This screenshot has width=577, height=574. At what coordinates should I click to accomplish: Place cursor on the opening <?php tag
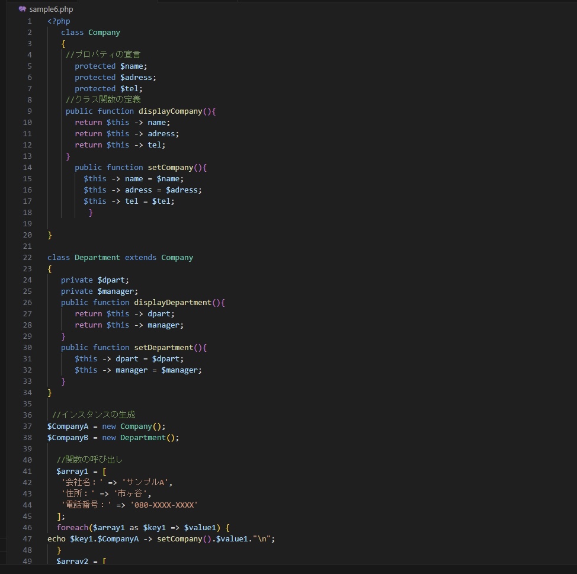pyautogui.click(x=59, y=21)
